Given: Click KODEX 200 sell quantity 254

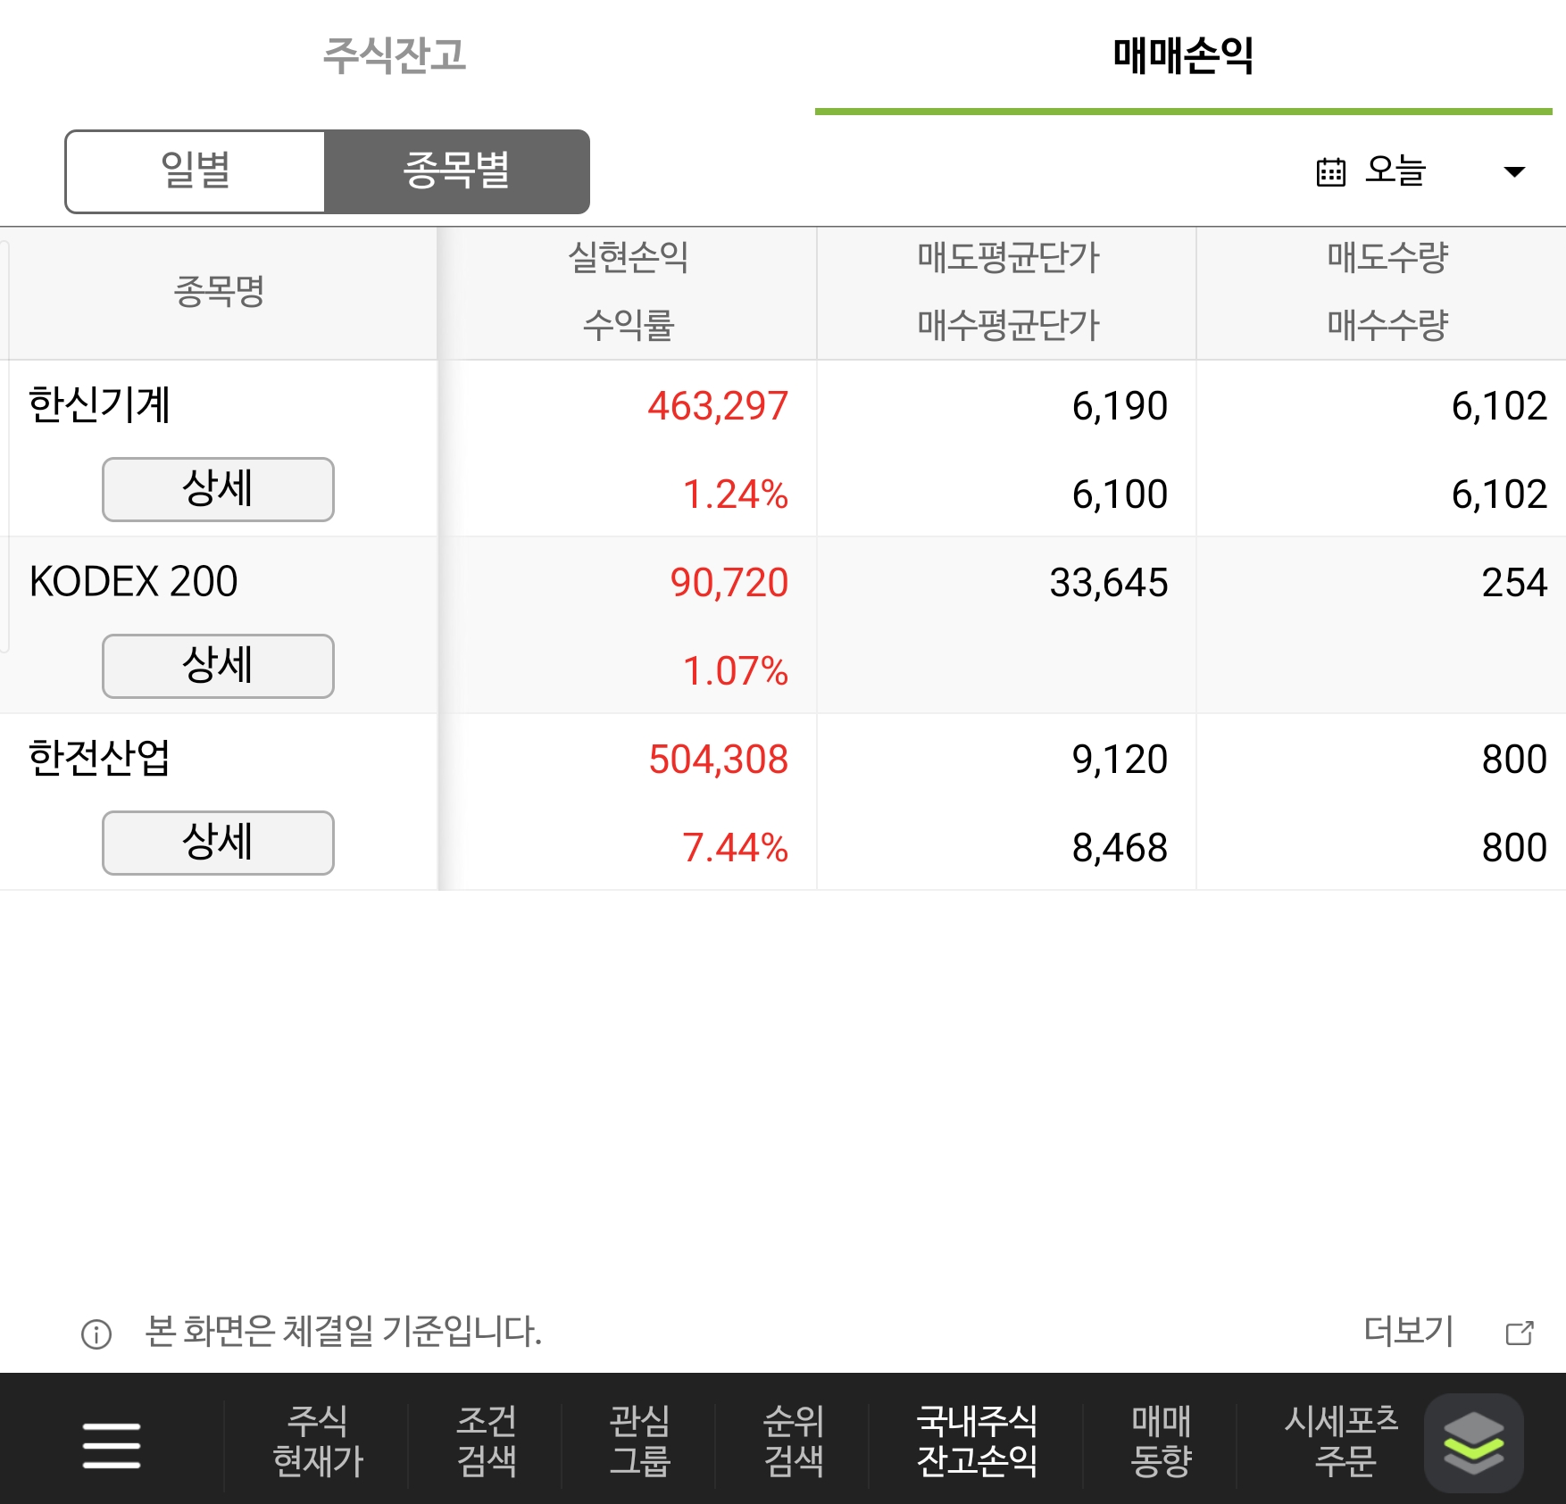Looking at the screenshot, I should tap(1514, 583).
